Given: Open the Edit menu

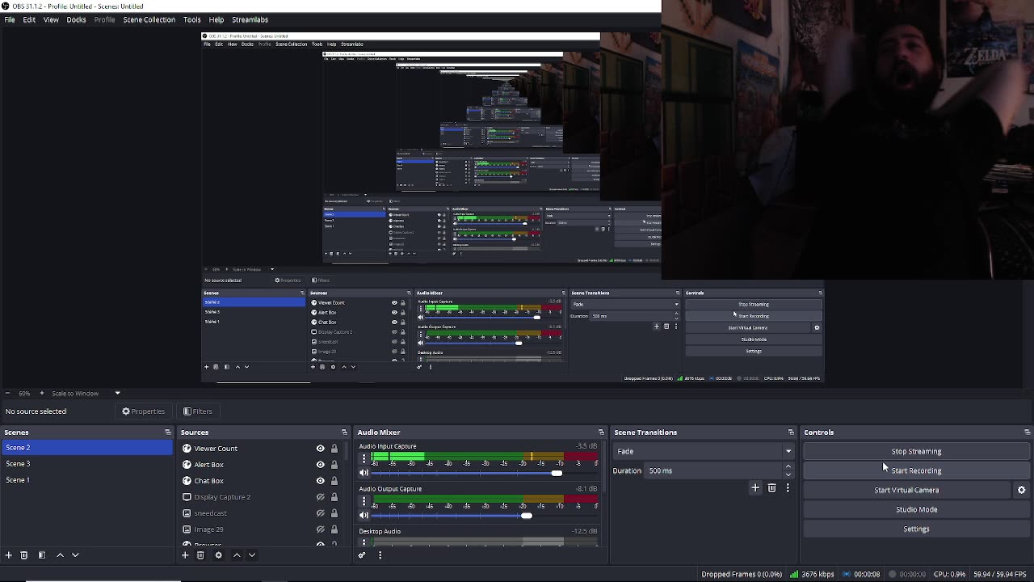Looking at the screenshot, I should click(29, 19).
